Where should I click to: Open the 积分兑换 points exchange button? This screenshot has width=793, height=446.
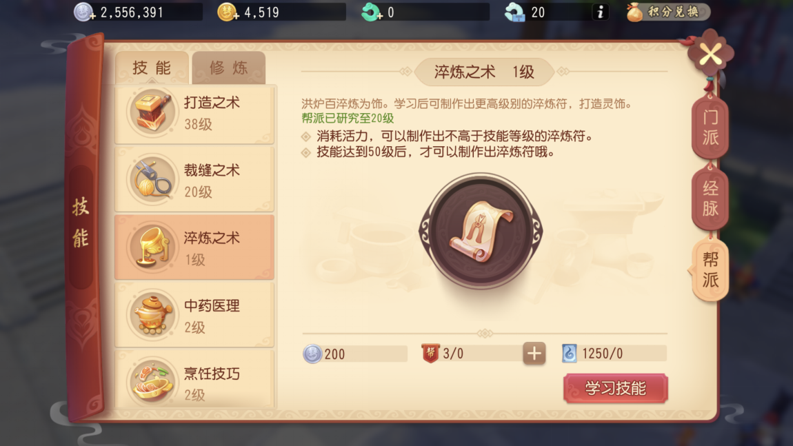tap(667, 12)
